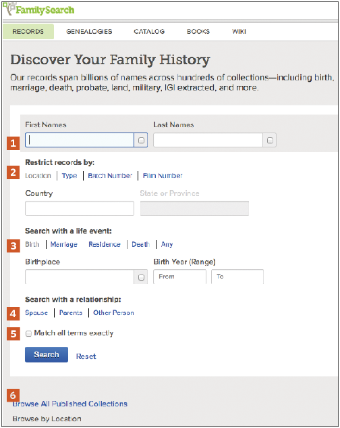340x428 pixels.
Task: Expand the Spouse relationship search
Action: [x=36, y=312]
